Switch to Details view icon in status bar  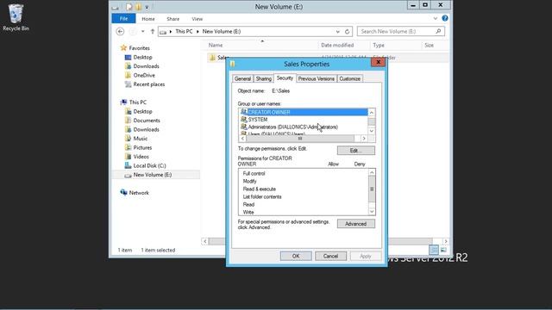[x=434, y=250]
